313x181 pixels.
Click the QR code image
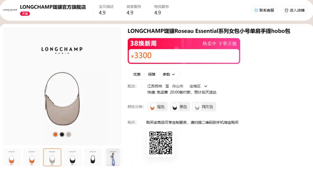coord(161,143)
